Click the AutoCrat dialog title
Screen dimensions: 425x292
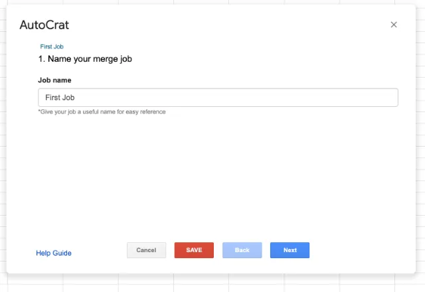tap(44, 25)
